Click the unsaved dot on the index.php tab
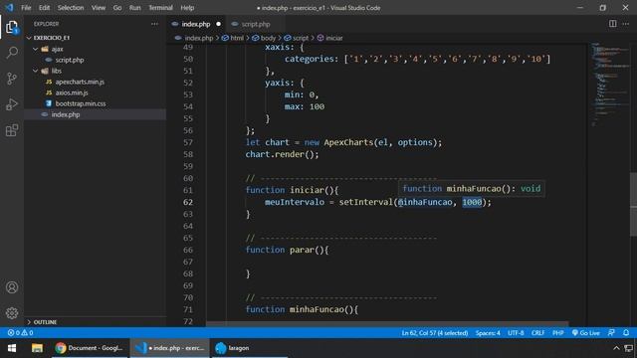The width and height of the screenshot is (637, 358). click(218, 24)
